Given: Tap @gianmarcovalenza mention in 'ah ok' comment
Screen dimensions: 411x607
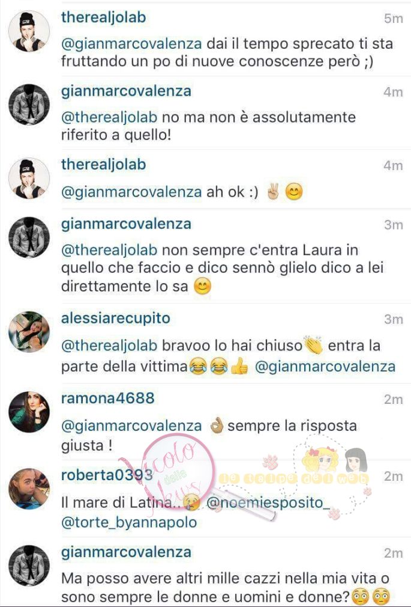Looking at the screenshot, I should pos(131,192).
